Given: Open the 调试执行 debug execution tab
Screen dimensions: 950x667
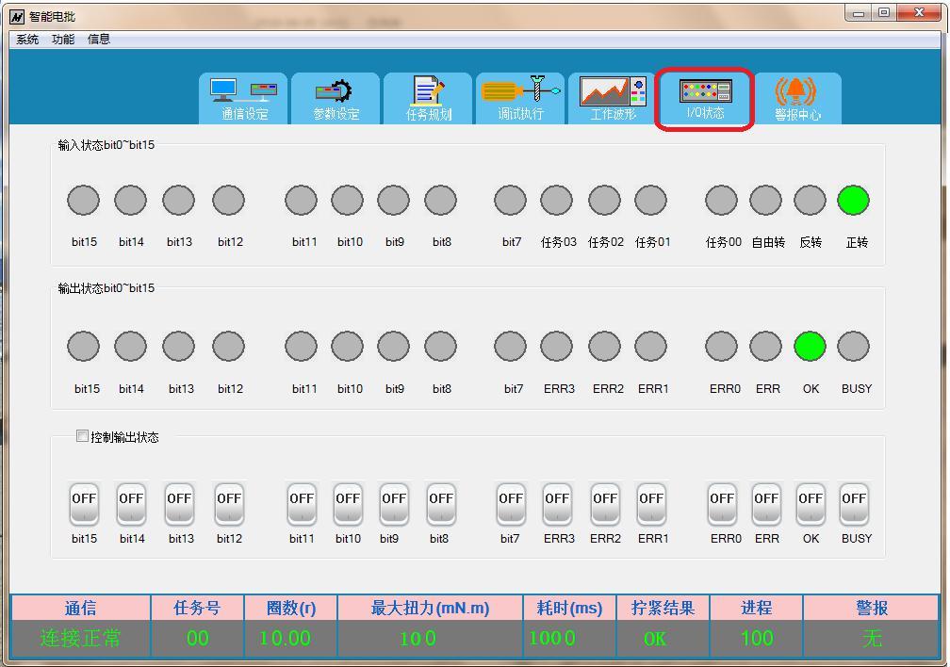Looking at the screenshot, I should (x=520, y=98).
